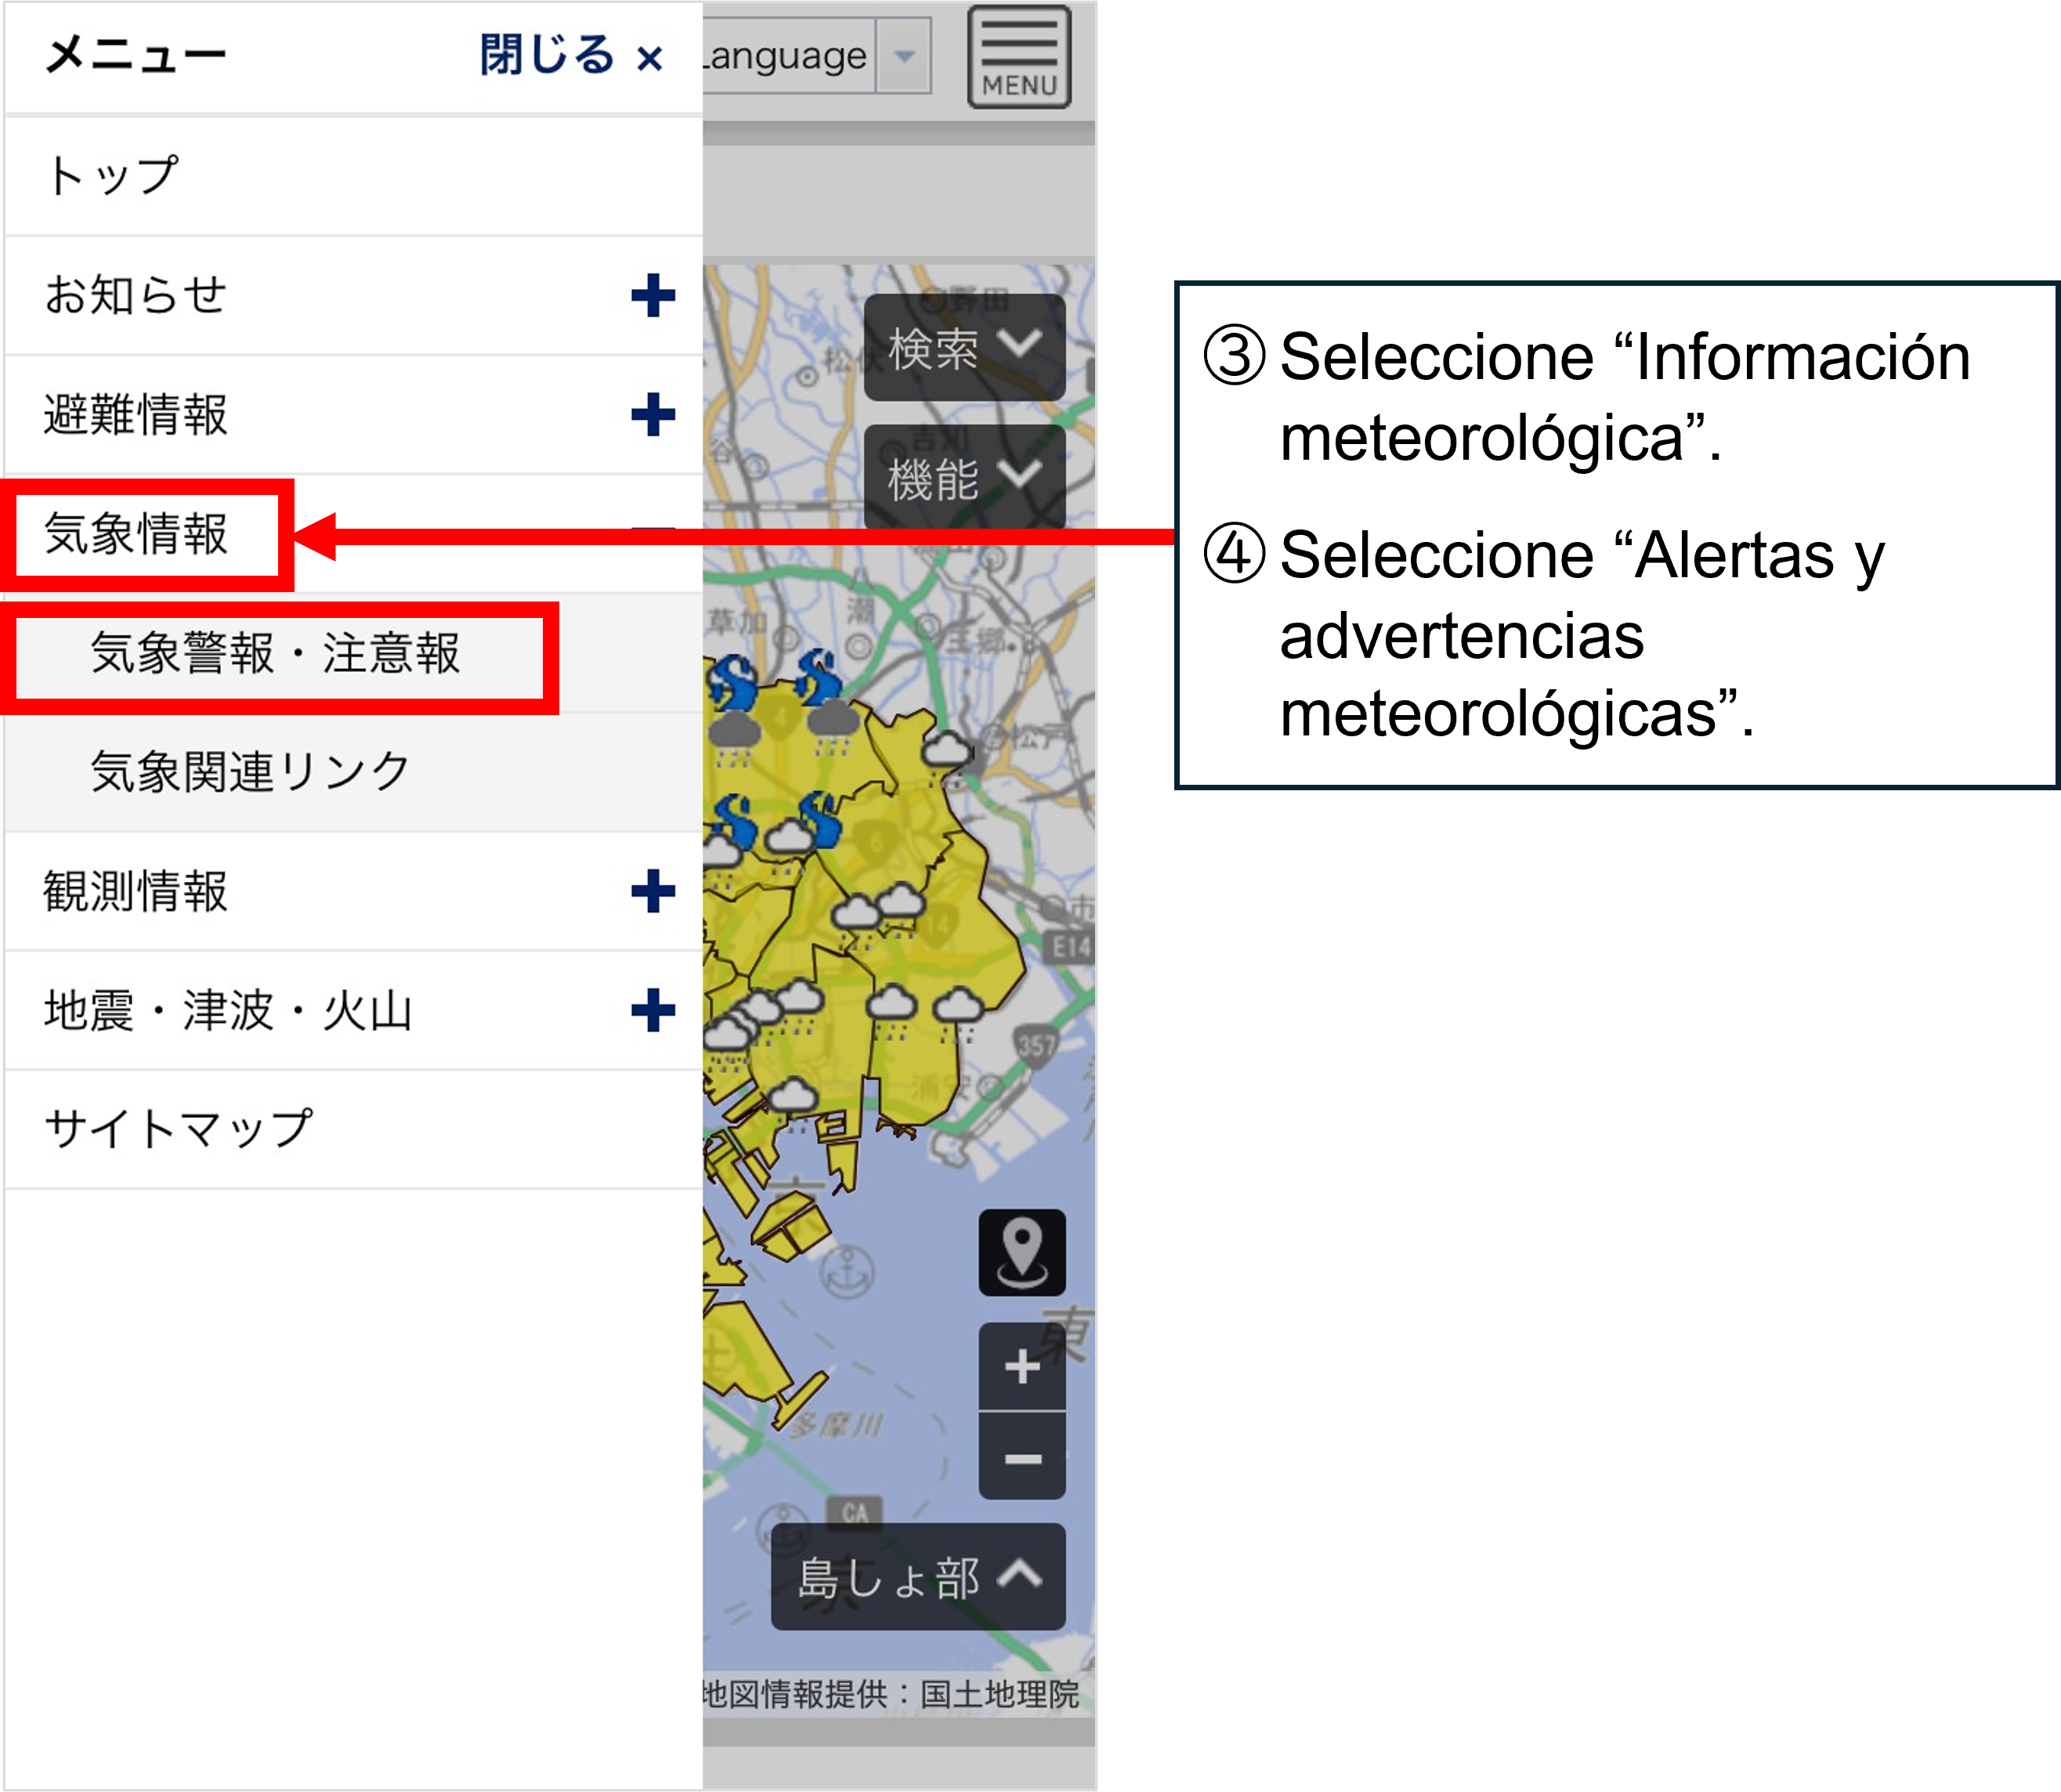This screenshot has width=2061, height=1792.
Task: Select 気象情報 menu item
Action: 137,533
